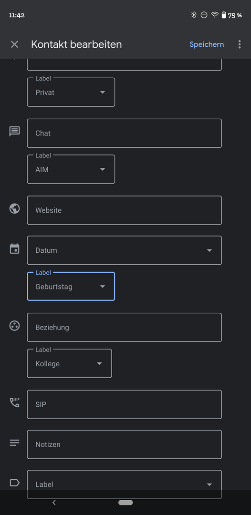
Task: Tap the label tag icon
Action: pos(14,483)
